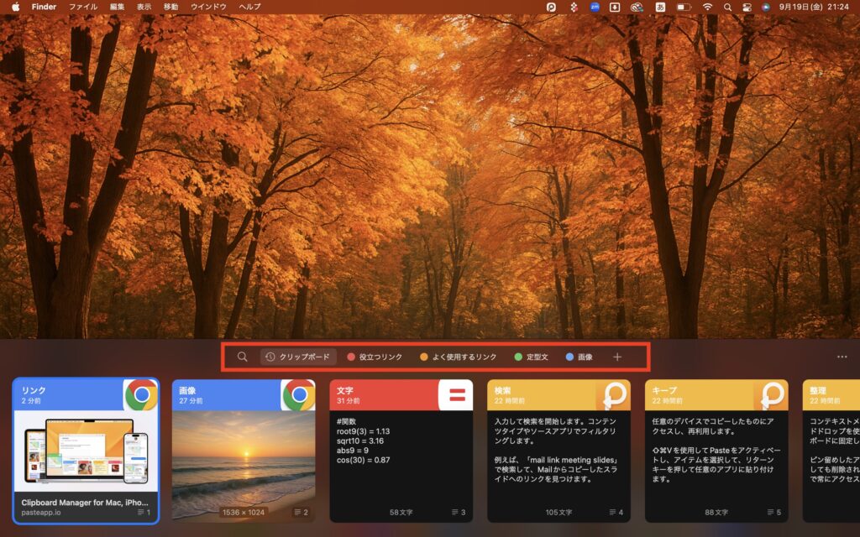Open the ファイル menu

pyautogui.click(x=82, y=7)
